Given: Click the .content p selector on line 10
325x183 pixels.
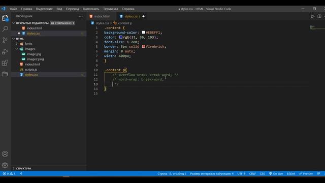Looking at the screenshot, I should click(115, 70).
